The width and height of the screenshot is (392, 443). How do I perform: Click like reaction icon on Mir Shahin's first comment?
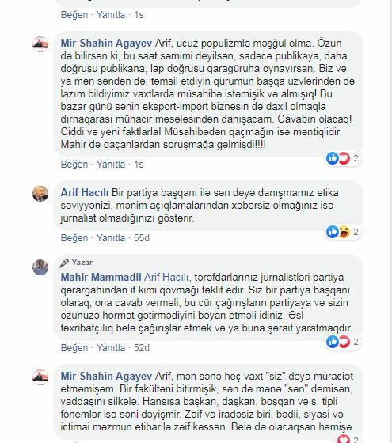tap(333, 158)
